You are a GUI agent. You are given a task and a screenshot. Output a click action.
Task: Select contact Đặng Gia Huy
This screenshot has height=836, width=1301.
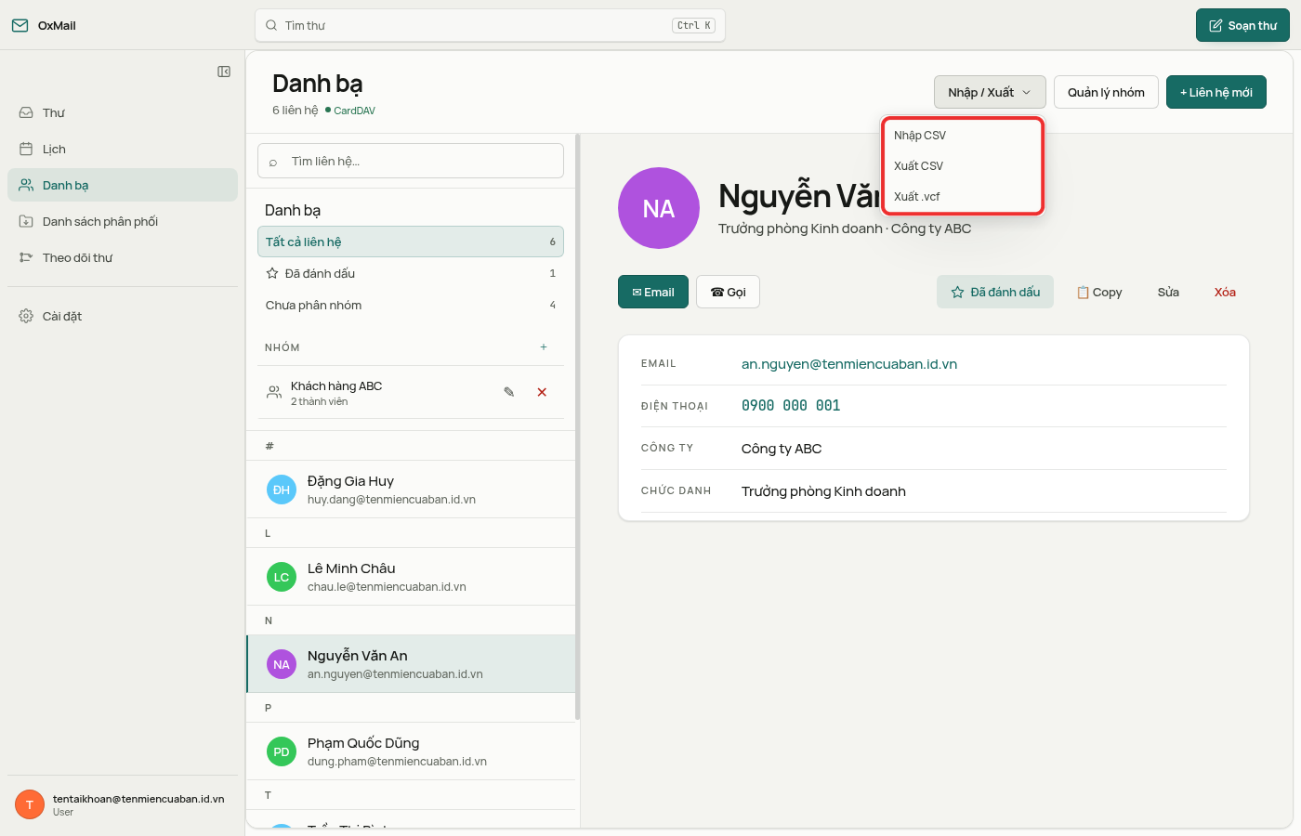tap(411, 490)
